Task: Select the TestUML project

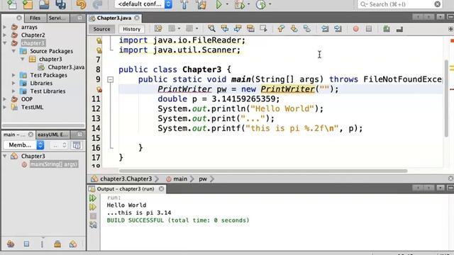Action: 32,107
